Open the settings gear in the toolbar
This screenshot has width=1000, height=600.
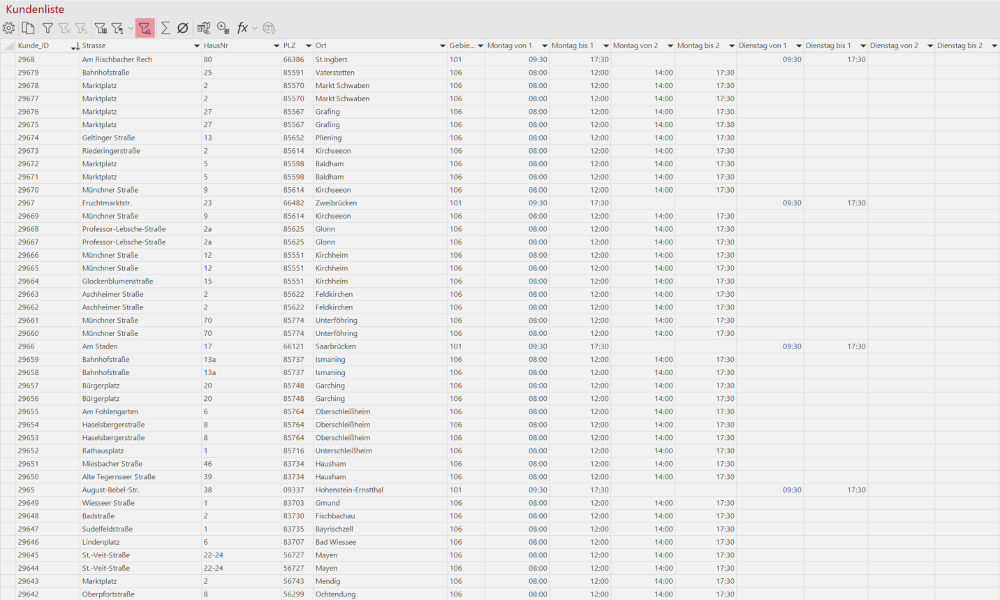coord(9,28)
